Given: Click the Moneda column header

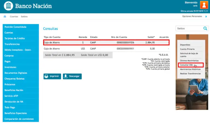Looking at the screenshot, I should point(83,37).
